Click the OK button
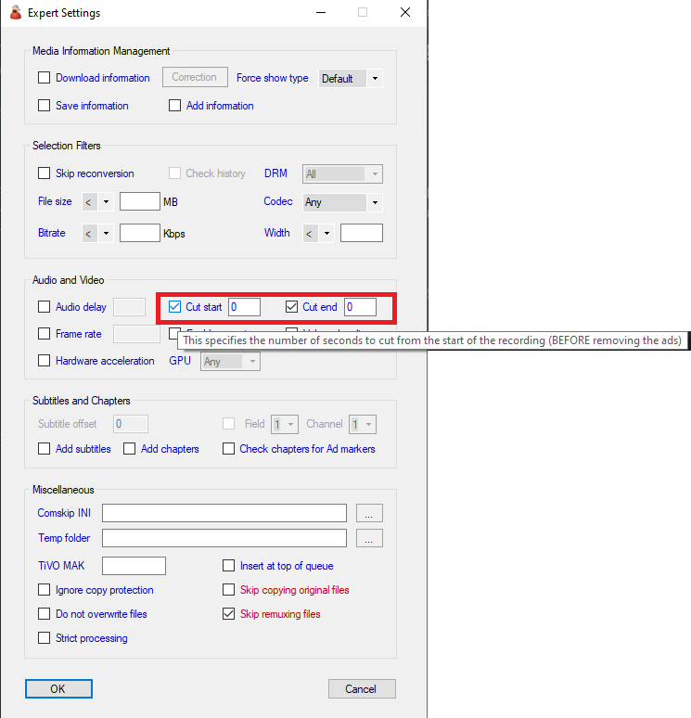Viewport: 691px width, 718px height. [58, 688]
